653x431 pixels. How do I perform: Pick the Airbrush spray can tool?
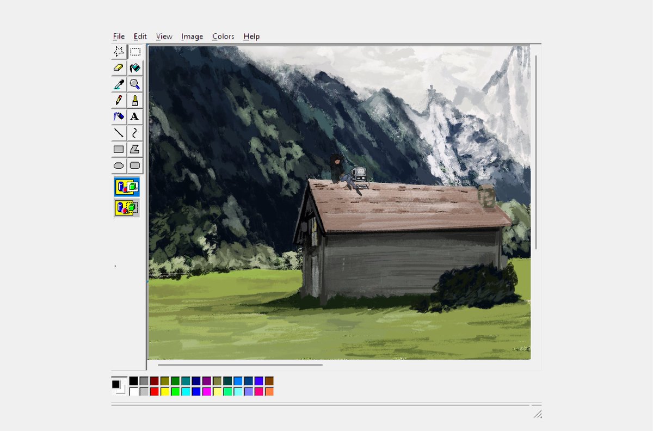(x=119, y=116)
